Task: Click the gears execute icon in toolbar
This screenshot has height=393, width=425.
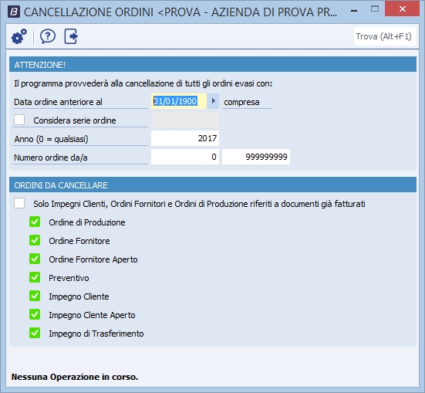Action: (x=19, y=36)
